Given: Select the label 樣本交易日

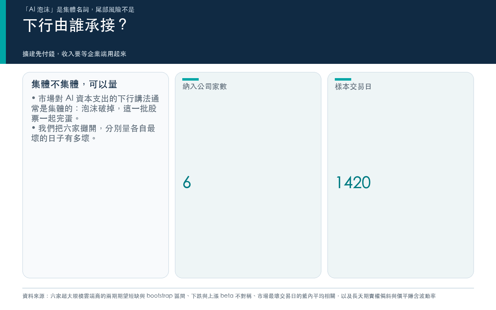Looking at the screenshot, I should coord(353,86).
